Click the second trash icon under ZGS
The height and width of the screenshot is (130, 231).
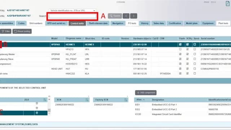[37, 108]
